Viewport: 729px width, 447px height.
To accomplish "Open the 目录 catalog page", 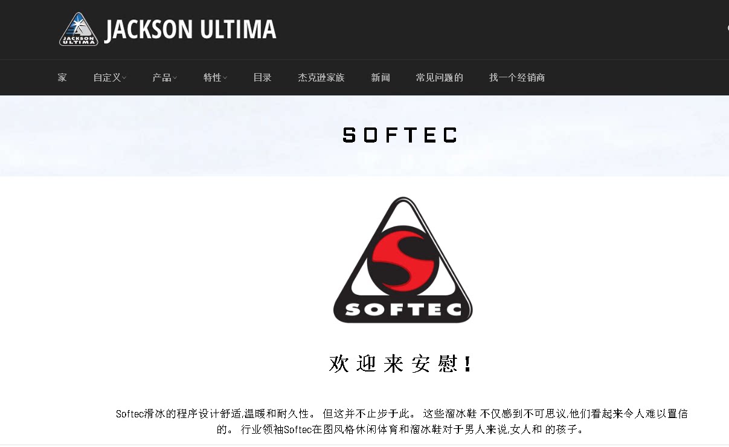I will point(262,77).
